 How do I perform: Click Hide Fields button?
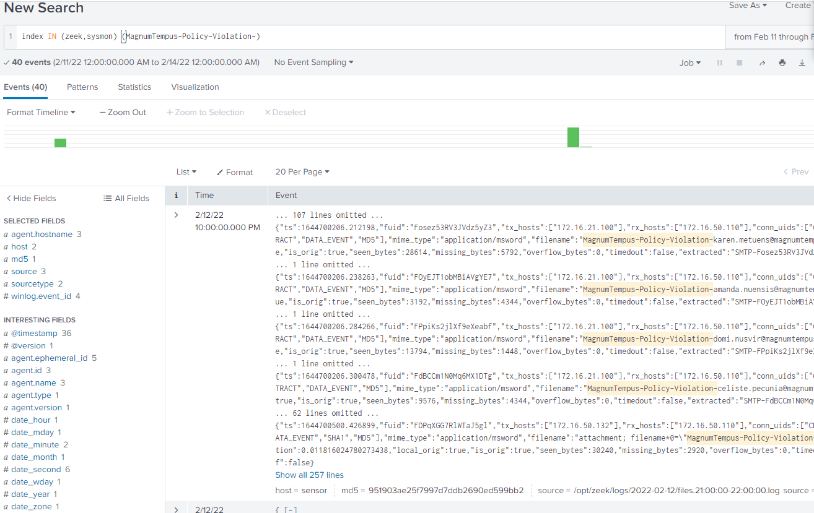tap(31, 199)
